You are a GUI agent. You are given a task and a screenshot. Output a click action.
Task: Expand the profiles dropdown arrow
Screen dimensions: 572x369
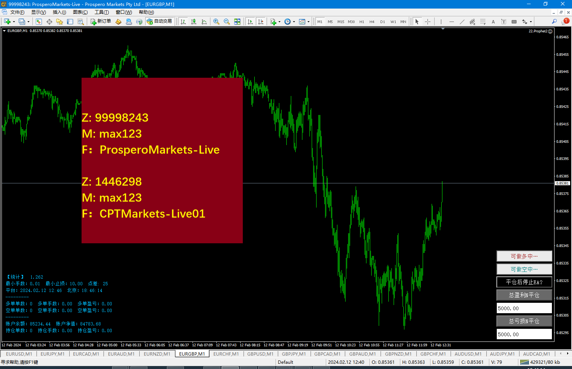pyautogui.click(x=28, y=22)
